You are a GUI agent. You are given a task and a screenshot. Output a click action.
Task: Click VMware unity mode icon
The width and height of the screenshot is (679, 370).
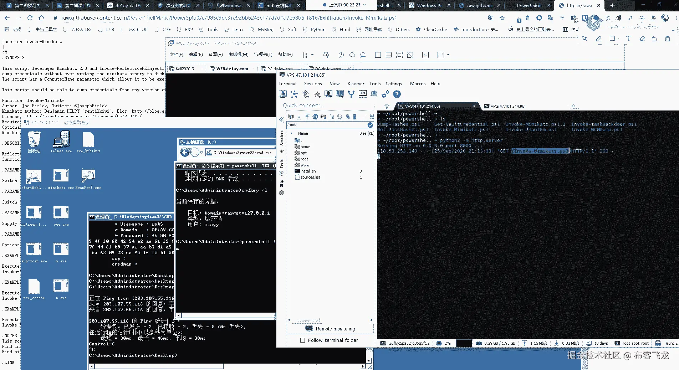(x=410, y=55)
